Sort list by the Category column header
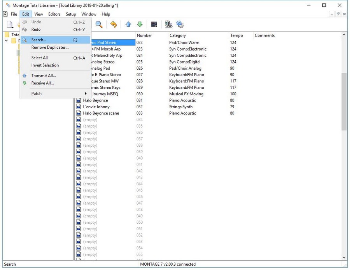The width and height of the screenshot is (350, 270). pos(178,35)
